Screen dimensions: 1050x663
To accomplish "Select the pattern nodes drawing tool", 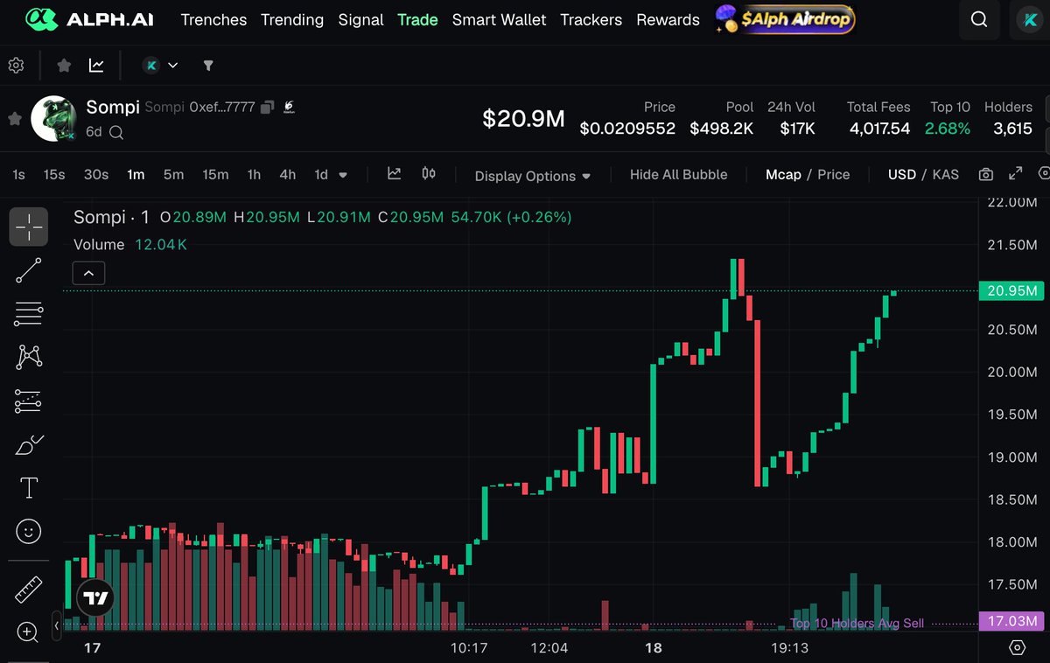I will click(x=29, y=357).
